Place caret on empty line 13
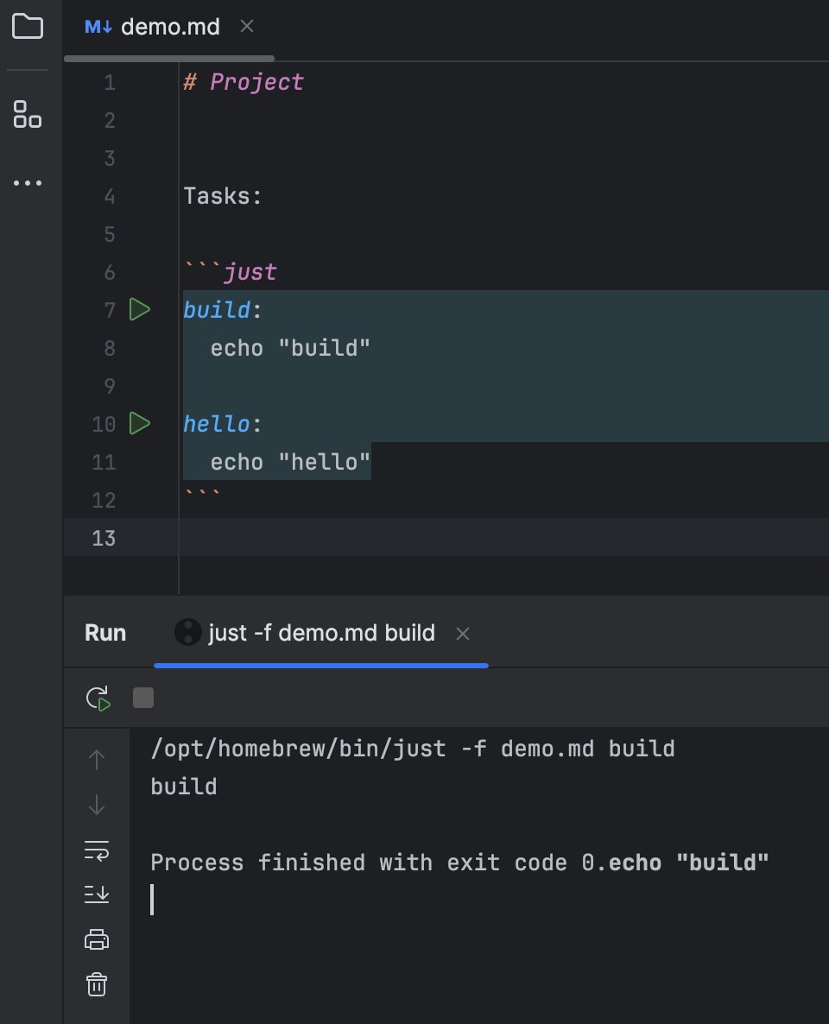Viewport: 829px width, 1024px height. (x=446, y=537)
